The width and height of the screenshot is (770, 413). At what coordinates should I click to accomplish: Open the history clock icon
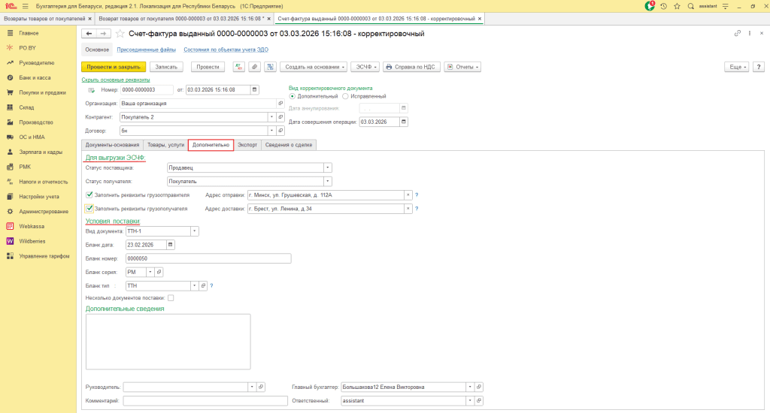click(x=663, y=6)
